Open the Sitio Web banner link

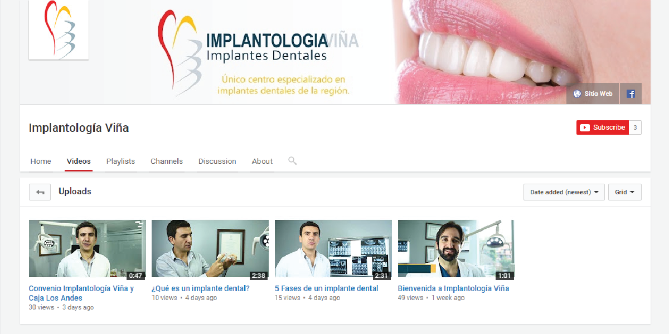pyautogui.click(x=593, y=94)
